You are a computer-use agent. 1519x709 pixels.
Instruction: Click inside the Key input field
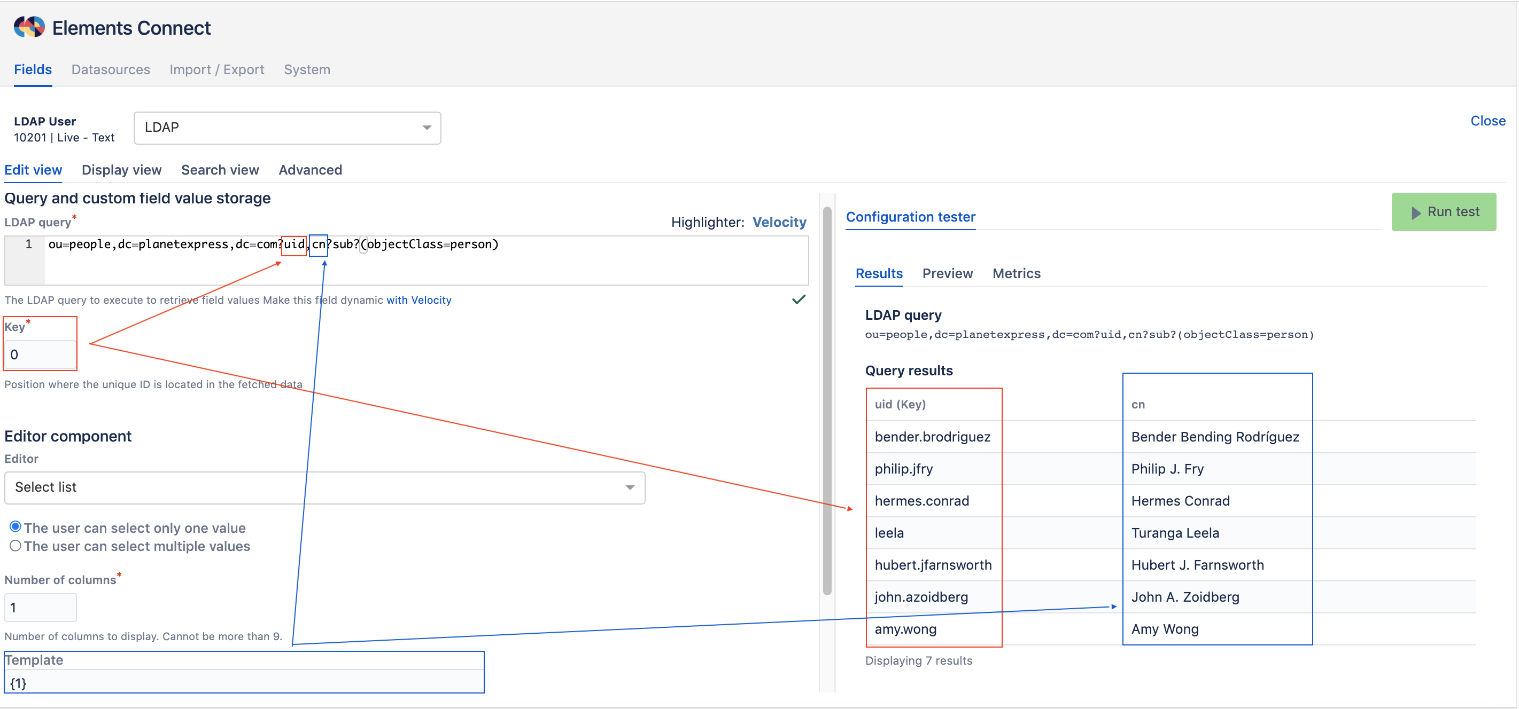(x=40, y=354)
